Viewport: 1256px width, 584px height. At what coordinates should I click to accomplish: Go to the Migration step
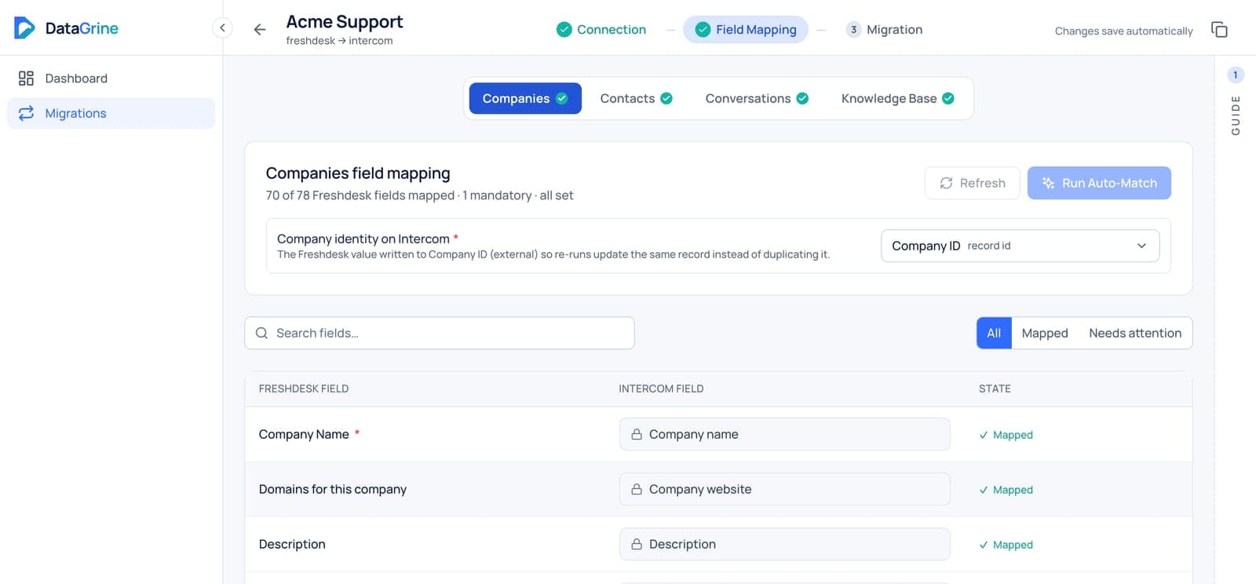[x=884, y=30]
